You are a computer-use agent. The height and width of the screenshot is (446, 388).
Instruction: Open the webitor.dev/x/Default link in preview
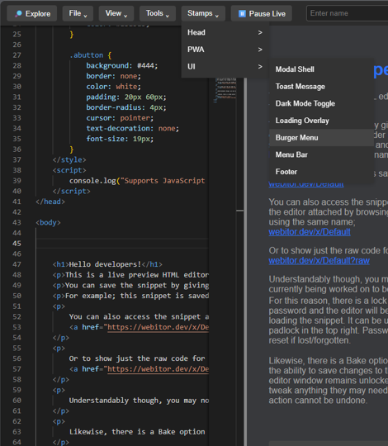[x=310, y=232]
